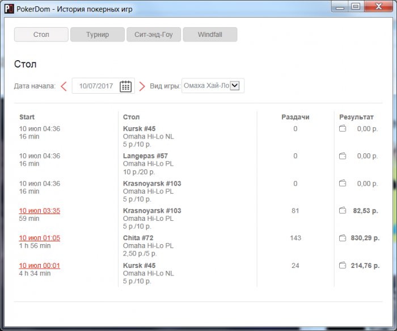The width and height of the screenshot is (397, 331).
Task: Click wallet icon beside 830,29 р. result
Action: (343, 238)
